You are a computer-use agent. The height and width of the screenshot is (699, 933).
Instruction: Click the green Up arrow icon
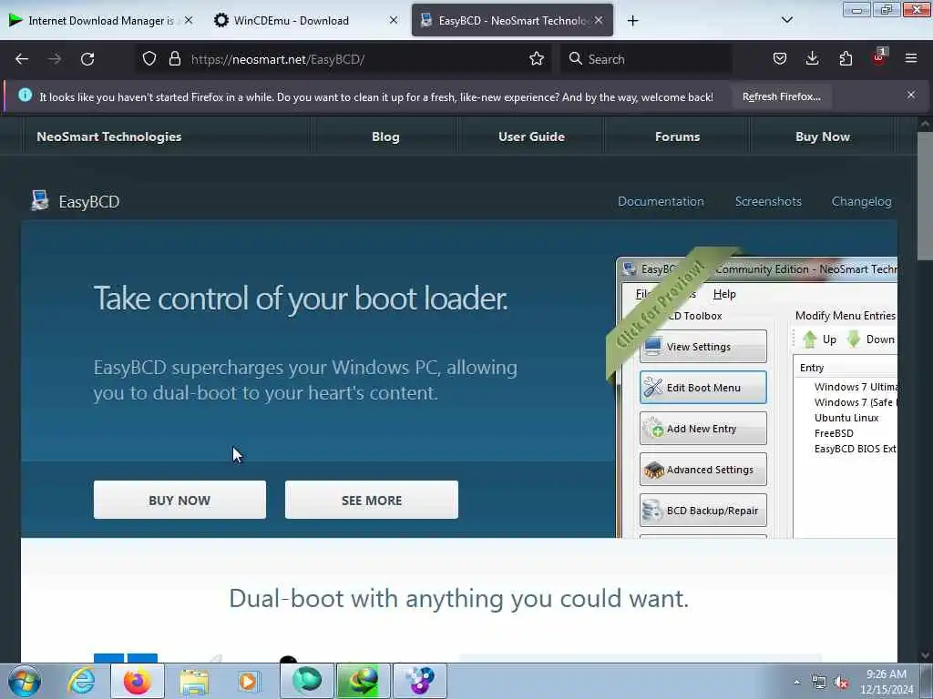809,339
